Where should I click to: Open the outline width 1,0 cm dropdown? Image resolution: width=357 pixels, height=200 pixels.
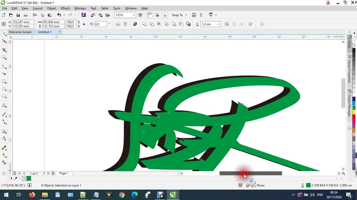coord(218,24)
